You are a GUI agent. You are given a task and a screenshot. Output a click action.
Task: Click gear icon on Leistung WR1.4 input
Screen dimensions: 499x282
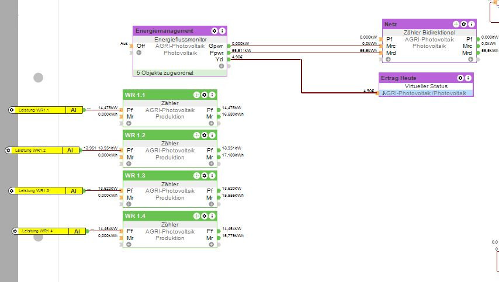(x=15, y=231)
